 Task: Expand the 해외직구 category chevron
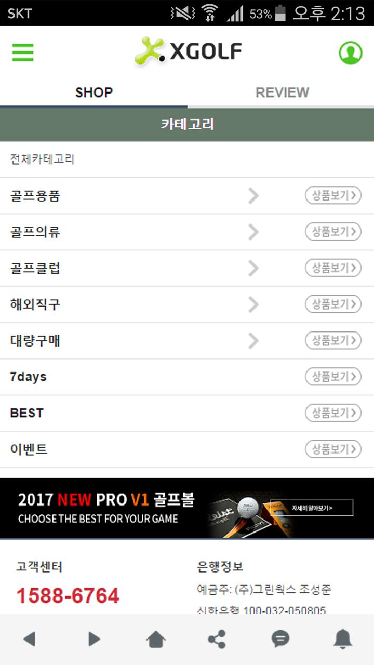(x=253, y=304)
